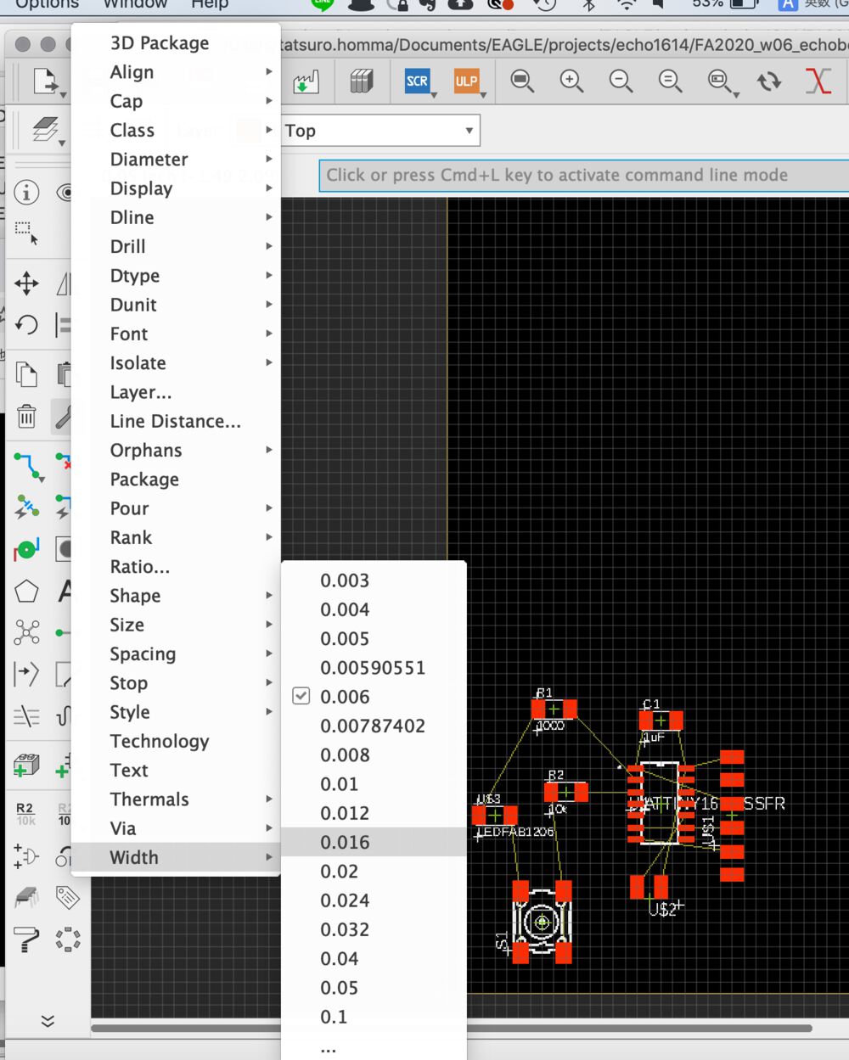Select width 0.003

pyautogui.click(x=374, y=580)
